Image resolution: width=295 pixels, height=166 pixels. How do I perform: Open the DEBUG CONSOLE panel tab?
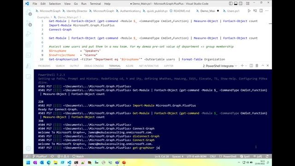[x=94, y=66]
